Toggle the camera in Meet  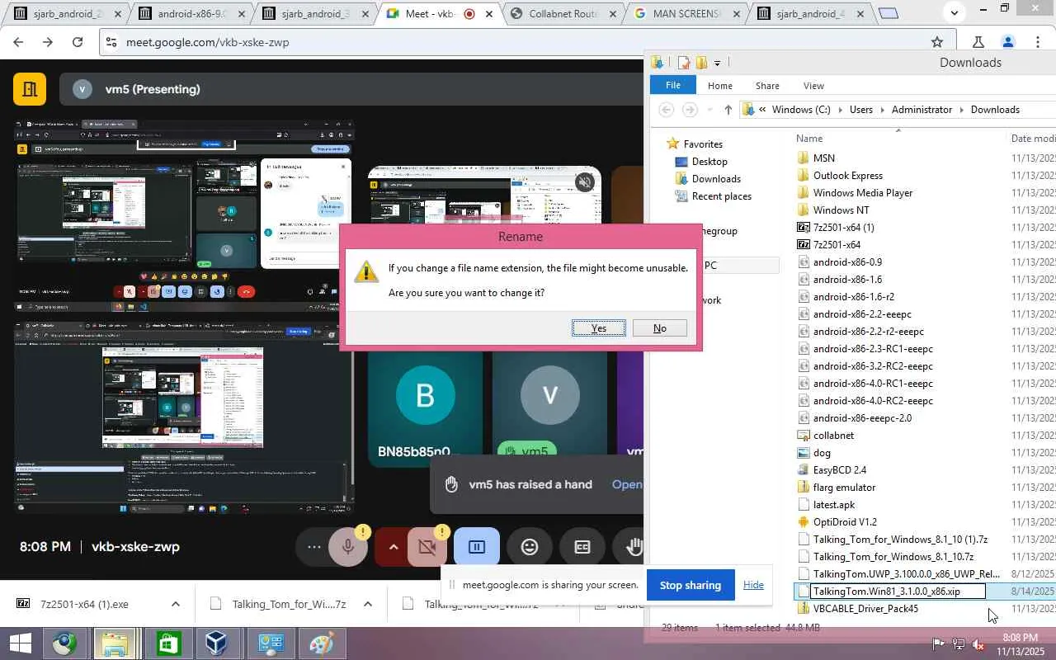point(427,546)
